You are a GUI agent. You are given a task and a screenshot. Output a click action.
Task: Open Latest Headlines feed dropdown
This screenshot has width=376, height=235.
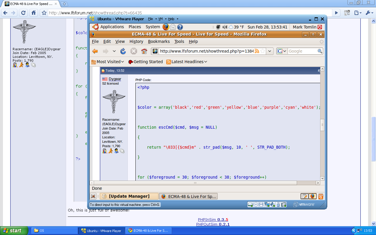point(187,62)
